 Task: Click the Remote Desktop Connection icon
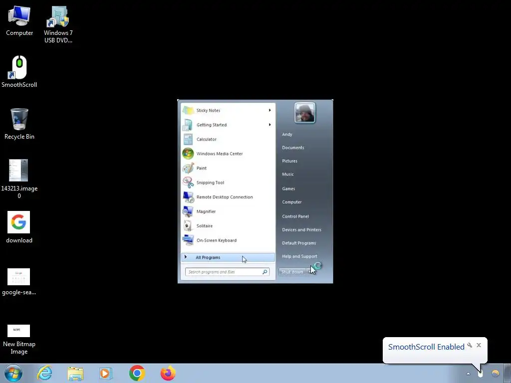pos(188,197)
